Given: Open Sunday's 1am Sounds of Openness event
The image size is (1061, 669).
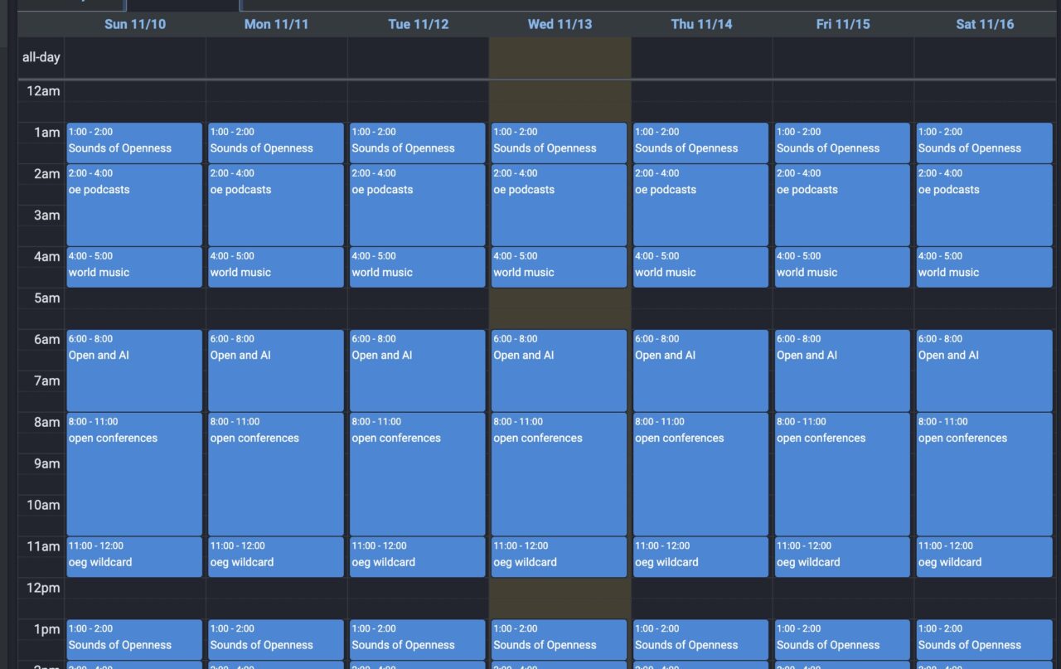Looking at the screenshot, I should (x=134, y=143).
